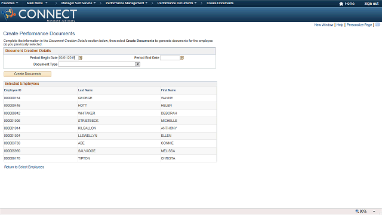Focus the Period End Date field
This screenshot has width=382, height=215.
(170, 58)
